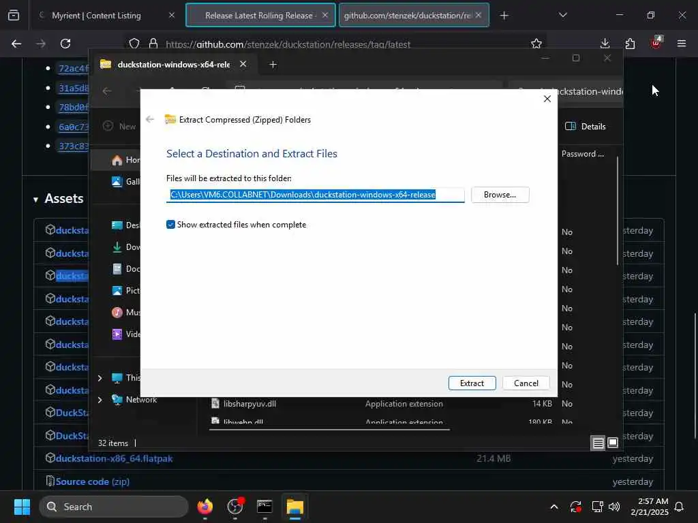698x523 pixels.
Task: Open Desktop in File Explorer sidebar
Action: (x=125, y=225)
